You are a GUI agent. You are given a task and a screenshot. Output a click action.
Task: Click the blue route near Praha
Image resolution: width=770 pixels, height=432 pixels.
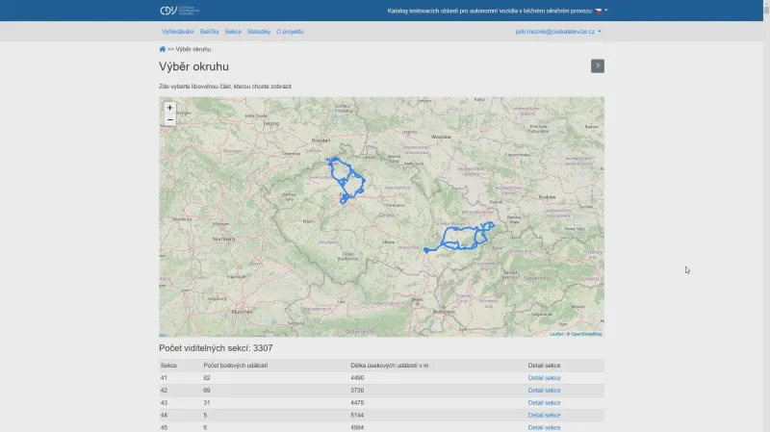click(343, 178)
